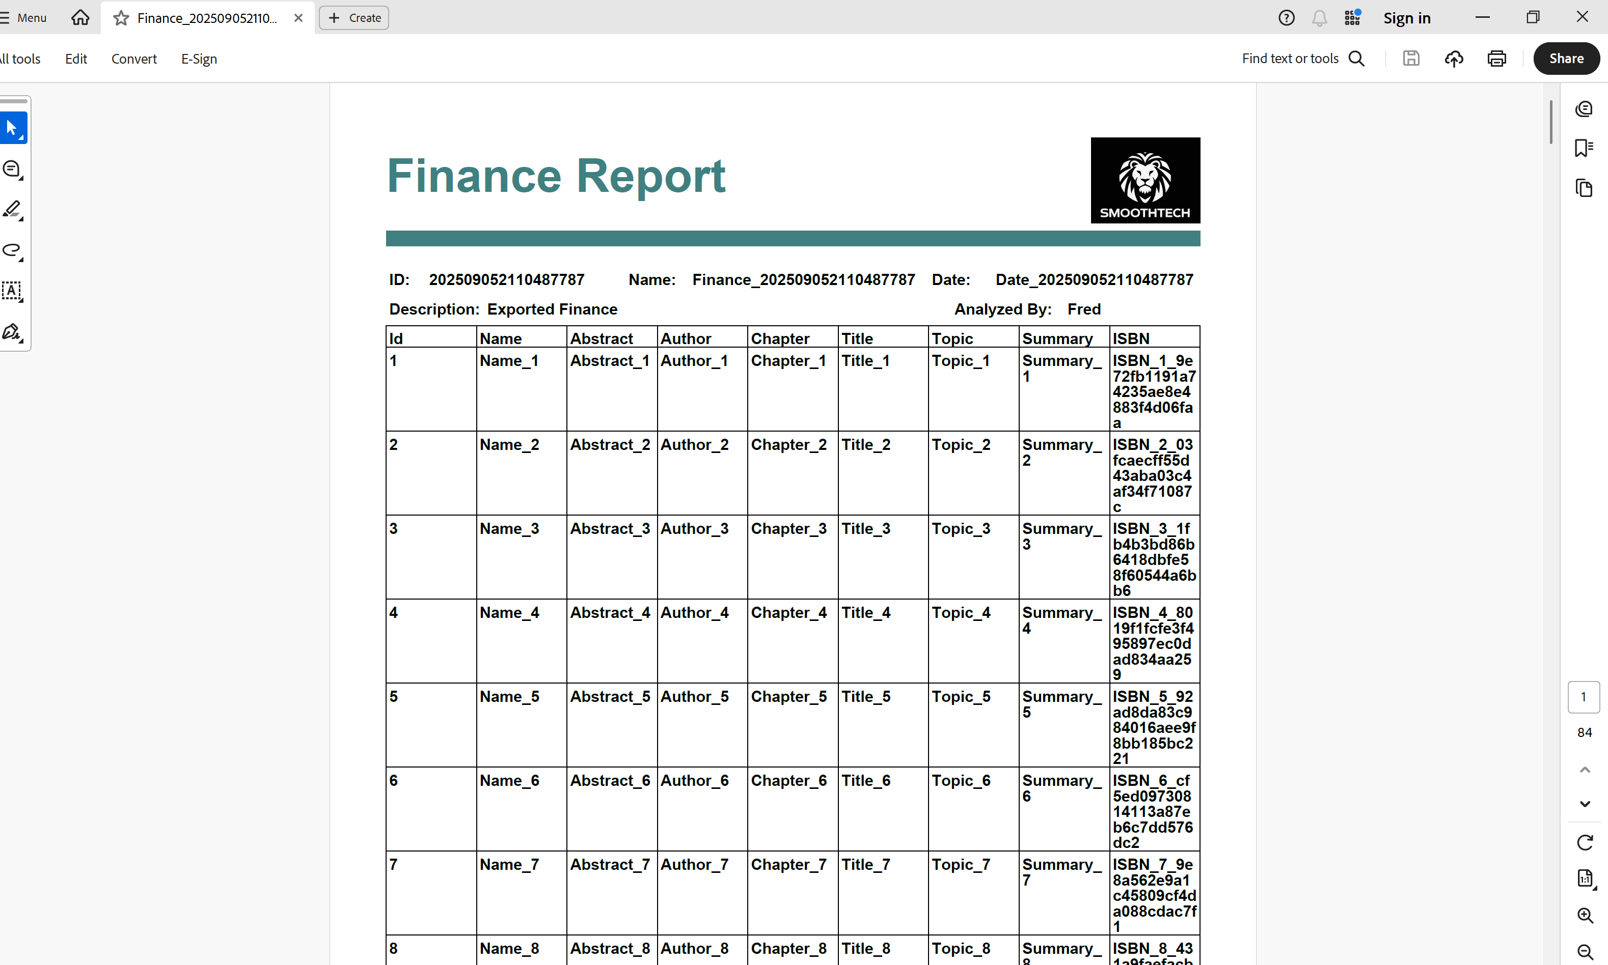The image size is (1608, 965).
Task: Click the Create new tab button
Action: pos(354,17)
